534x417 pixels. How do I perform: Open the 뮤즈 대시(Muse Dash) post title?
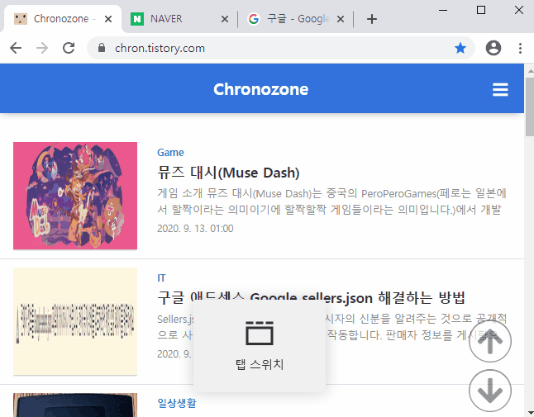pyautogui.click(x=228, y=173)
